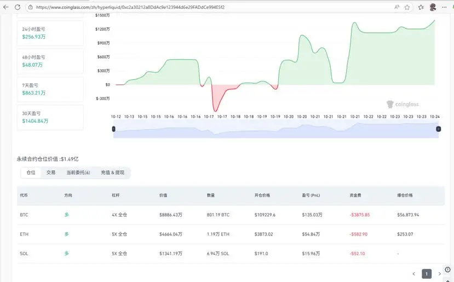Grab the right chart range slider handle
Screen dimensions: 454x282
pyautogui.click(x=438, y=129)
